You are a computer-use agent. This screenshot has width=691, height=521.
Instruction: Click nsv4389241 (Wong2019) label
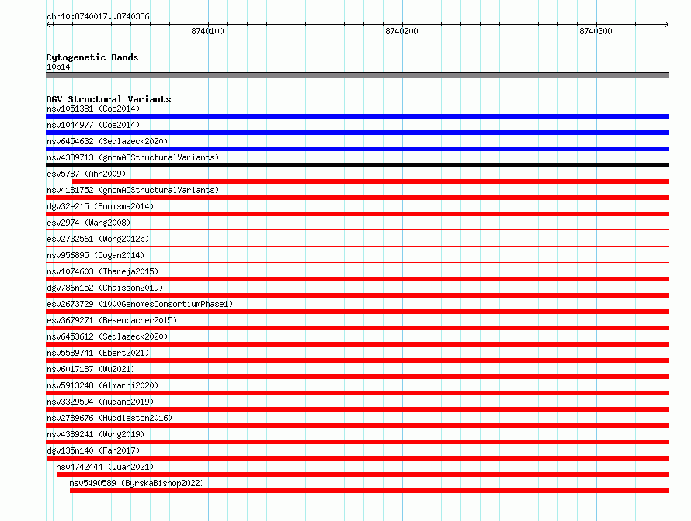(95, 434)
